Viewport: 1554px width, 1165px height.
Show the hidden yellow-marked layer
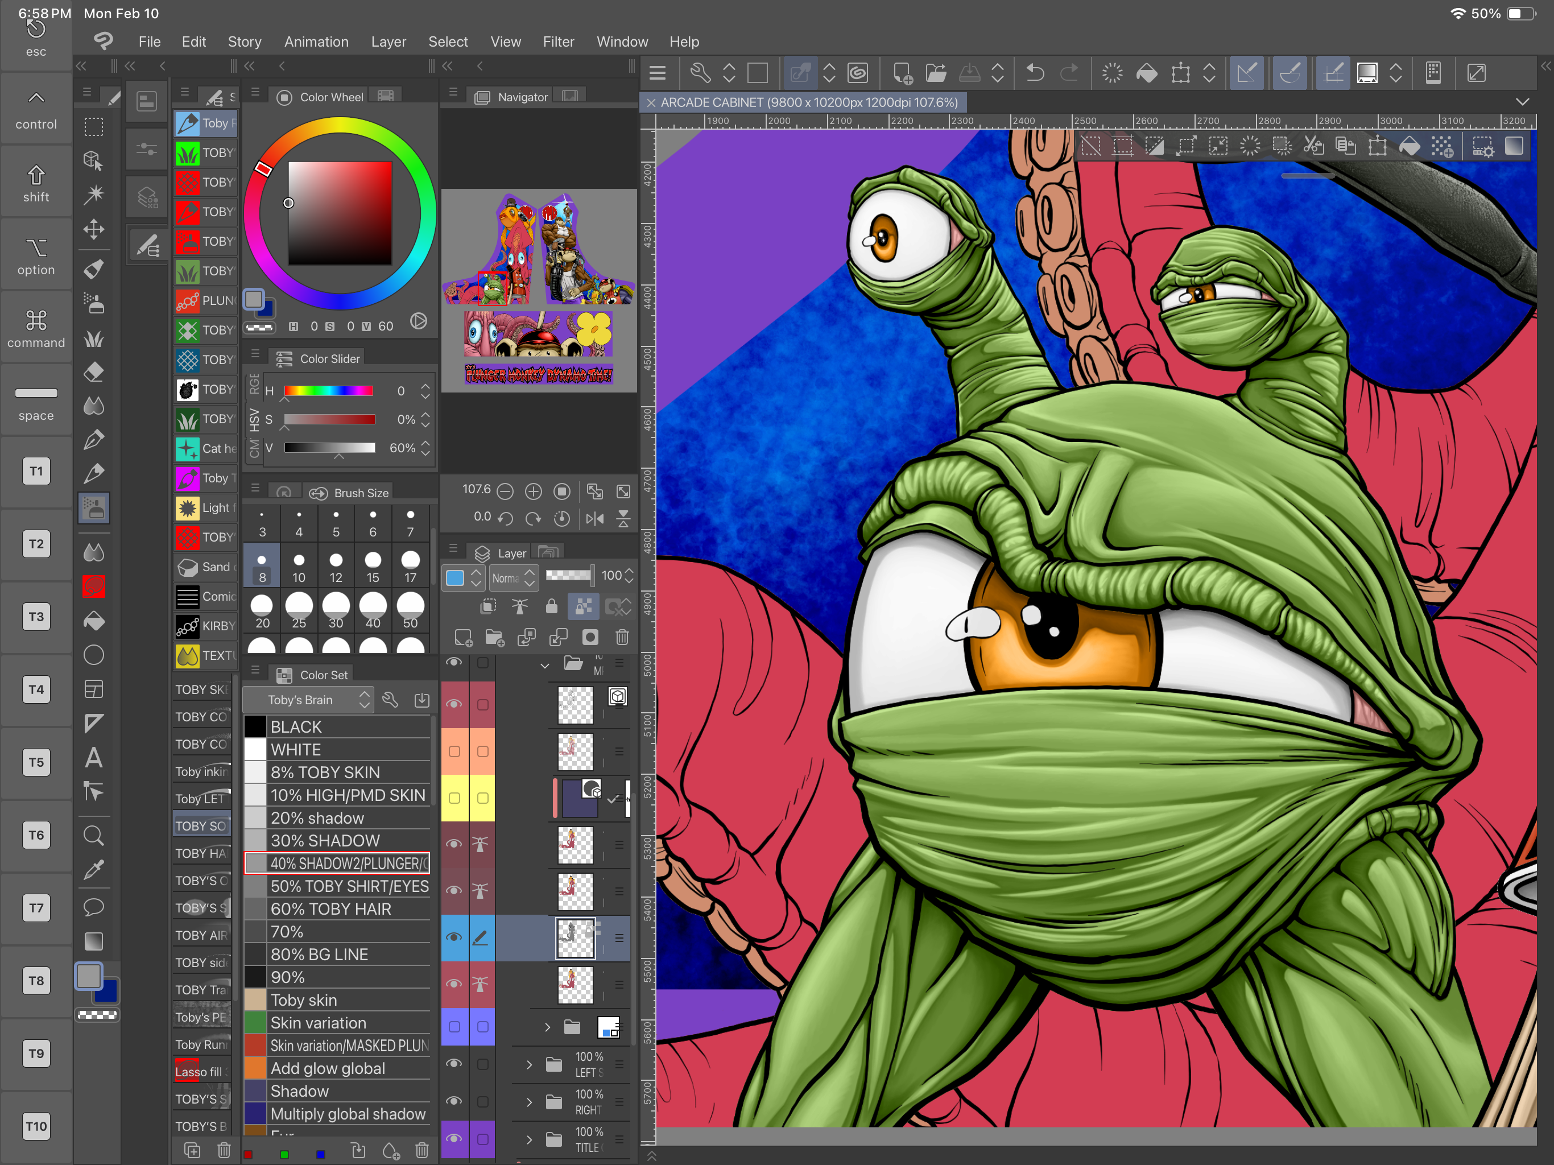[x=454, y=798]
